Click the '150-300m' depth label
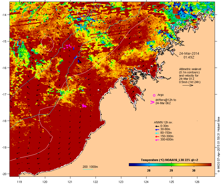The height and width of the screenshot is (184, 222). 167,136
